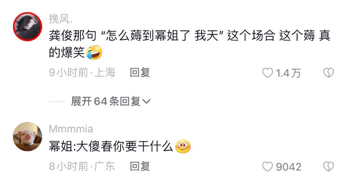Tap the 9小时前·上海 timestamp
The height and width of the screenshot is (182, 348).
tap(82, 73)
